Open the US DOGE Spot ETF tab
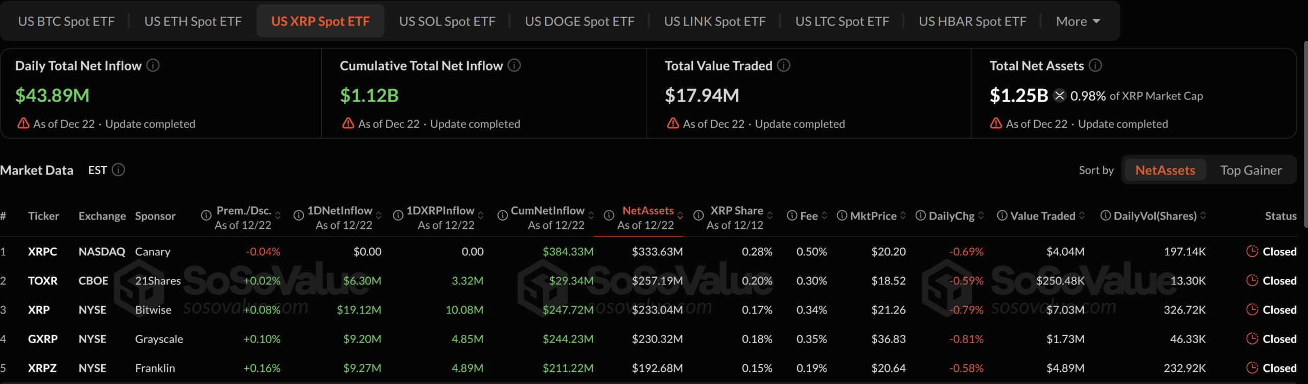This screenshot has width=1308, height=384. click(x=579, y=21)
